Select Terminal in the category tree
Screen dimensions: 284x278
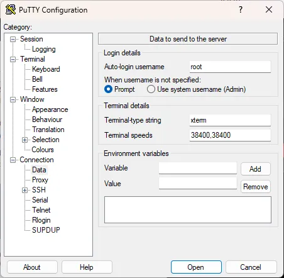tap(33, 59)
